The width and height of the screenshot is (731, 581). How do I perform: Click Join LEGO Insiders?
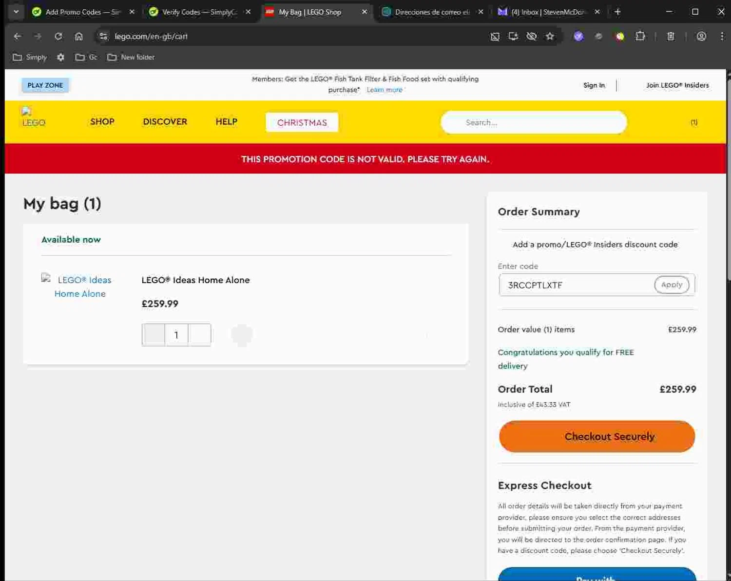(677, 85)
